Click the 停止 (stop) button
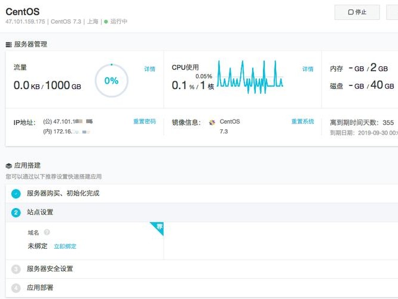The image size is (398, 299). (x=357, y=12)
